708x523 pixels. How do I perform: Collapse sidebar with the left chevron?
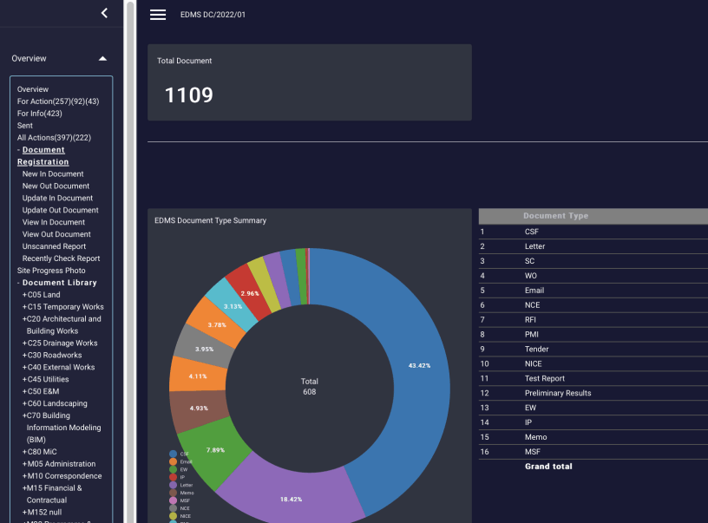point(104,13)
